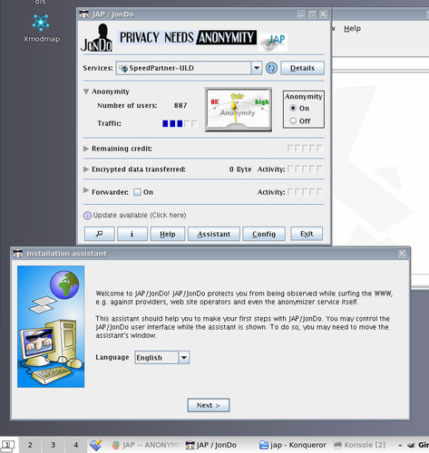Switch to virtual desktop 1
This screenshot has width=429, height=453.
[x=8, y=445]
